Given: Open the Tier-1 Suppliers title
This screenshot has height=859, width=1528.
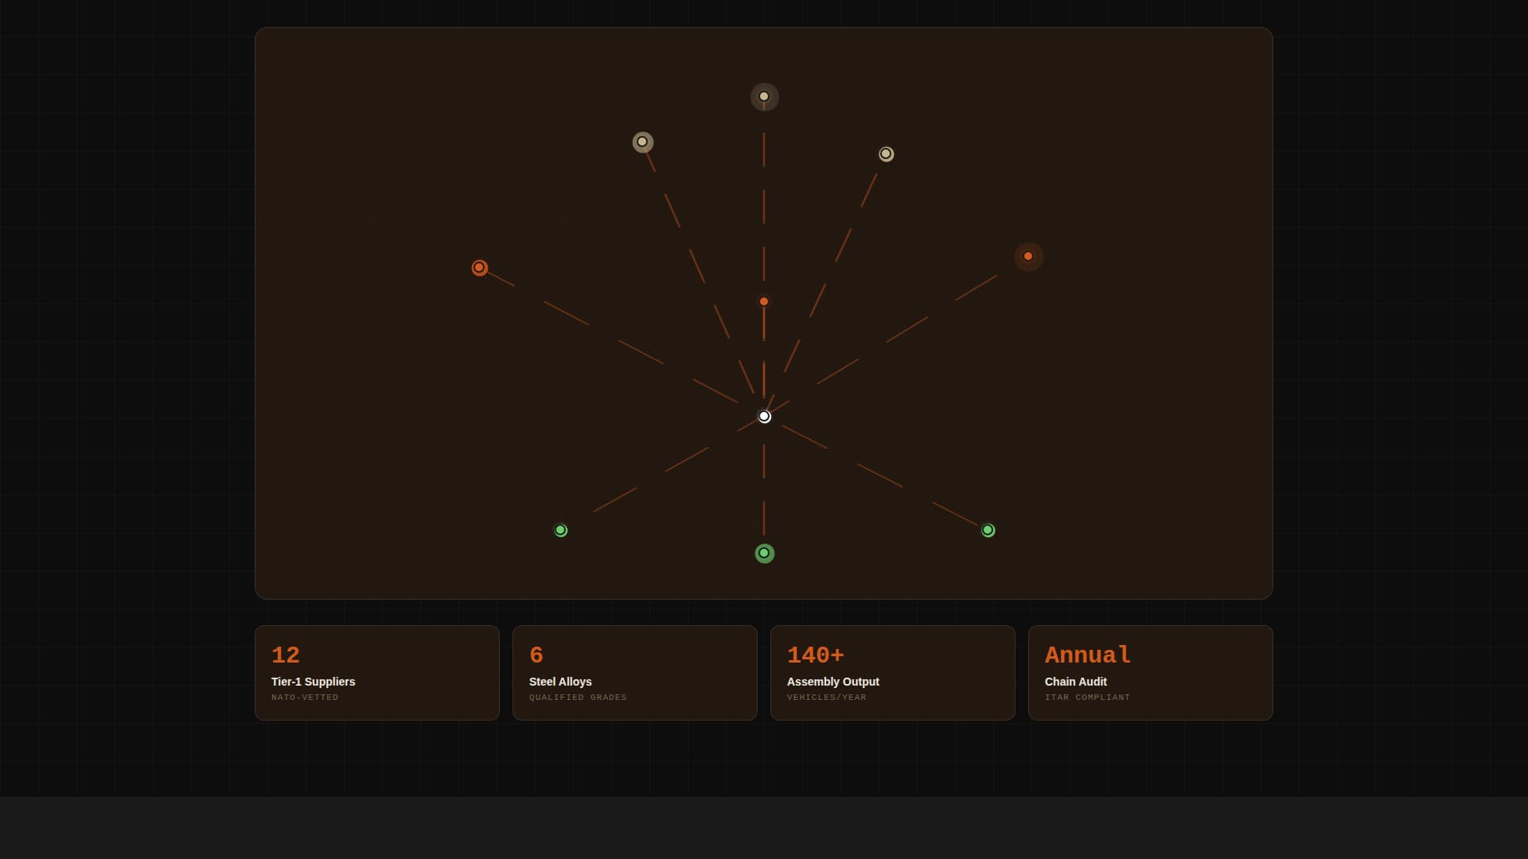Looking at the screenshot, I should (x=313, y=682).
